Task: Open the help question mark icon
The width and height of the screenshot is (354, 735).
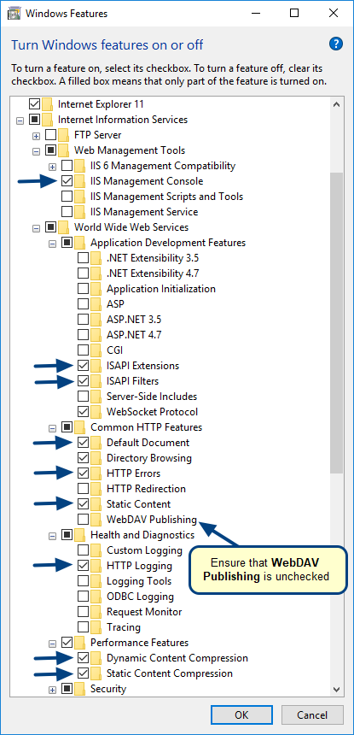Action: [x=336, y=44]
